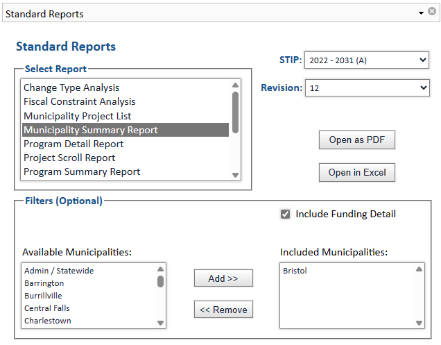Click included municipalities scroll up arrow

click(419, 269)
